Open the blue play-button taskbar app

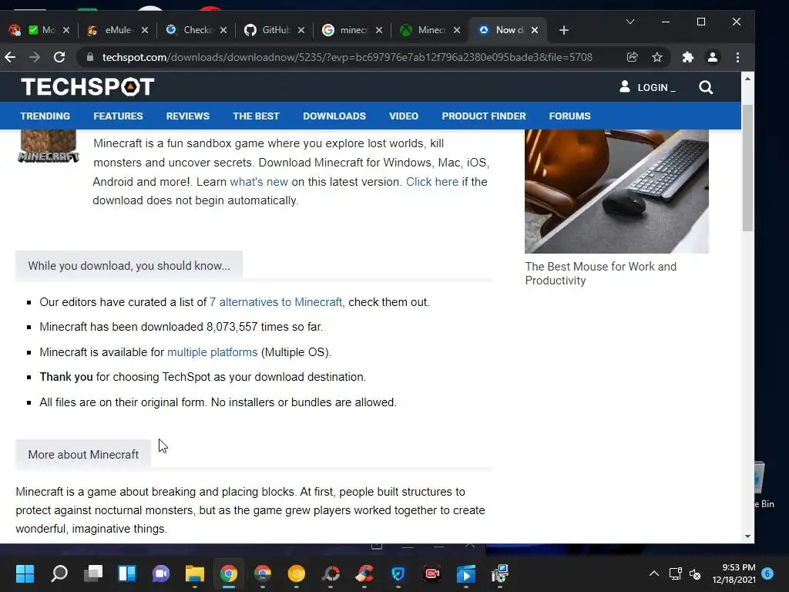click(466, 573)
